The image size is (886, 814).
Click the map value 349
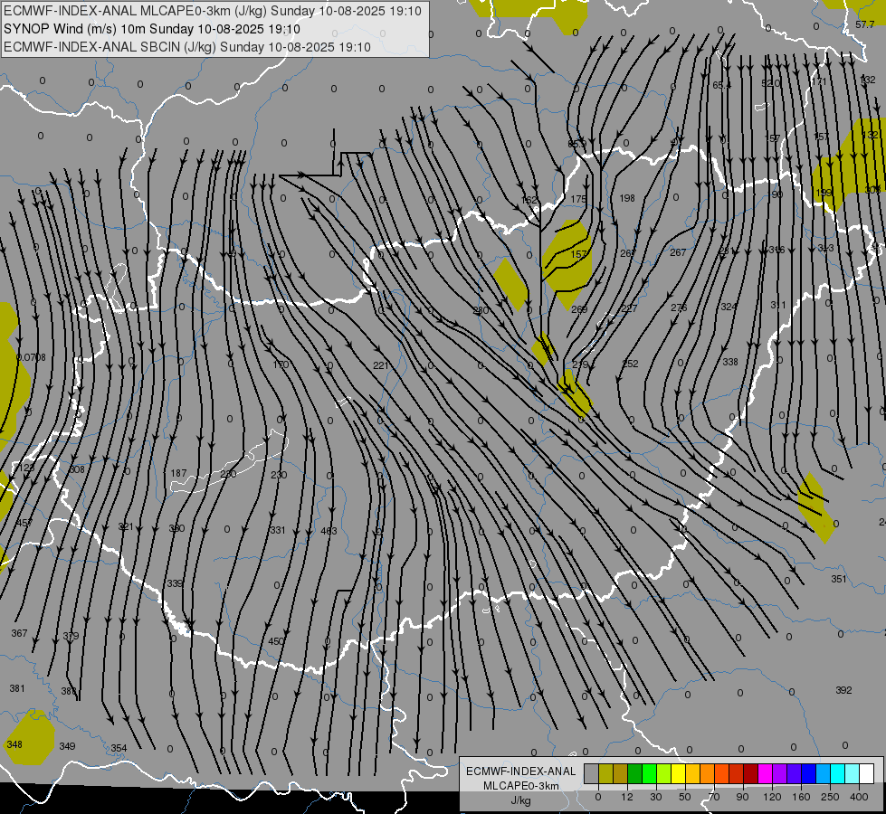click(x=67, y=746)
